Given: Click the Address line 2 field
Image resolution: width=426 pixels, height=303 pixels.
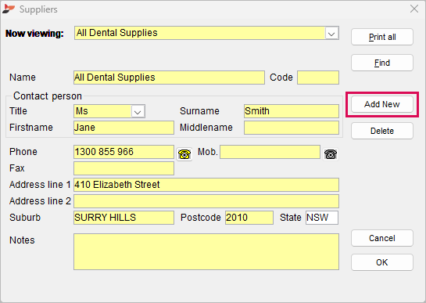Looking at the screenshot, I should (x=206, y=201).
